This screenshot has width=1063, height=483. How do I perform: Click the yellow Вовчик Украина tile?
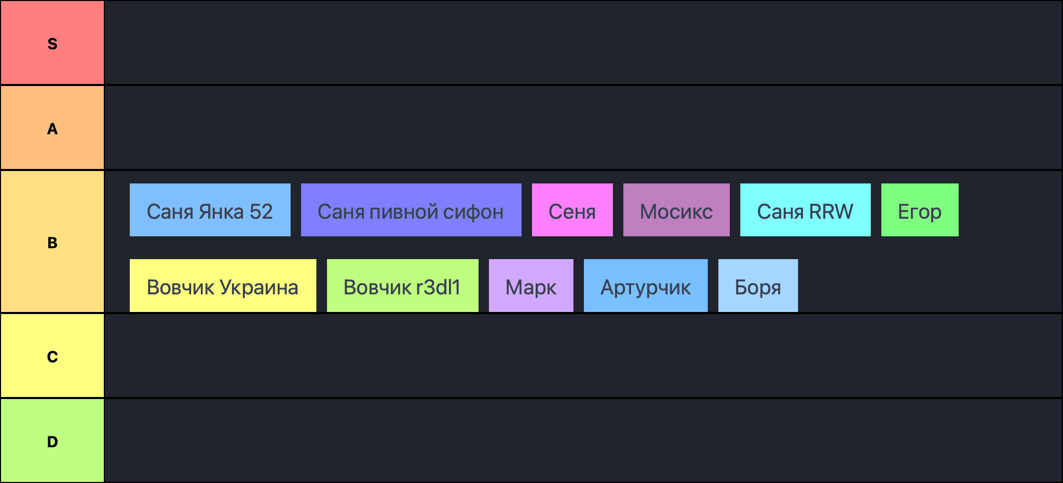click(223, 286)
